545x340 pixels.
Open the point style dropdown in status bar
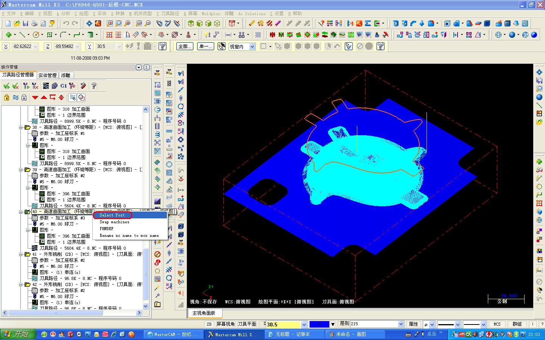(x=432, y=324)
